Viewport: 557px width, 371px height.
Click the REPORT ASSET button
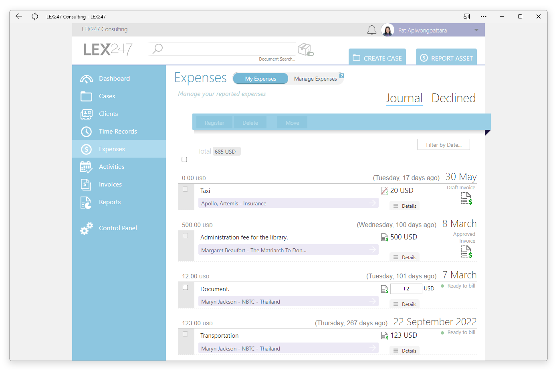point(446,58)
